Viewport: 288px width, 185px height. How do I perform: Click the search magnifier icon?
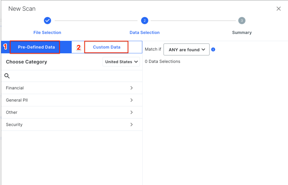click(x=7, y=76)
